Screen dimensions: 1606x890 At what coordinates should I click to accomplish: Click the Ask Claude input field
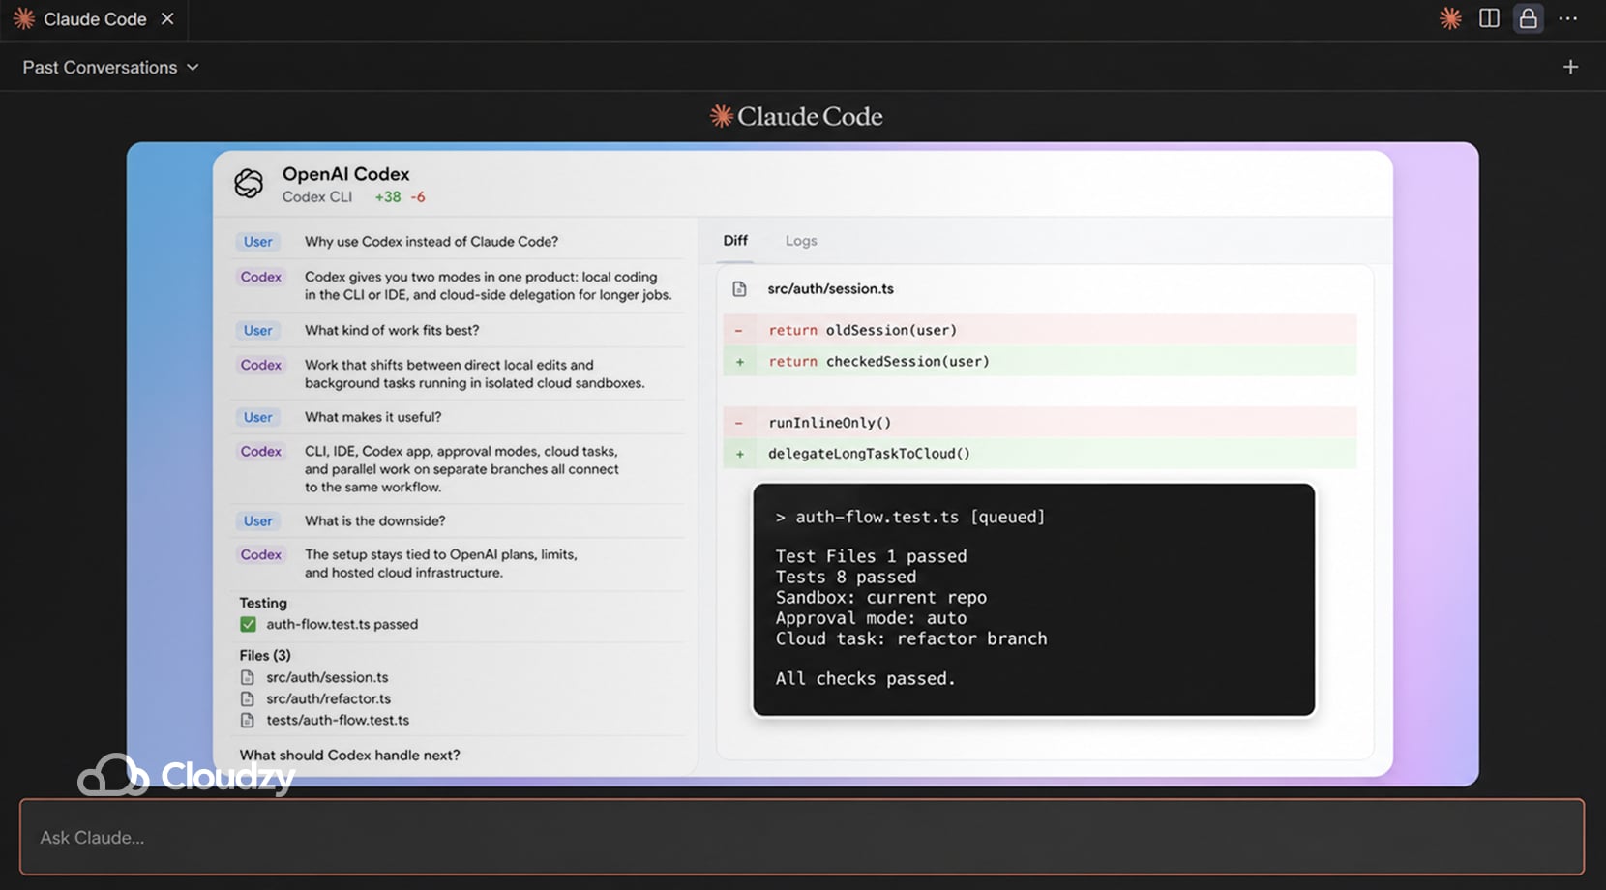point(803,838)
